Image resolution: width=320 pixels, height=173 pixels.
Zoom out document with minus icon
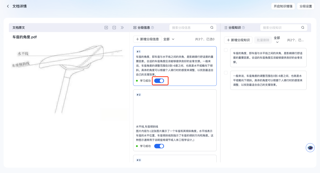point(114,28)
